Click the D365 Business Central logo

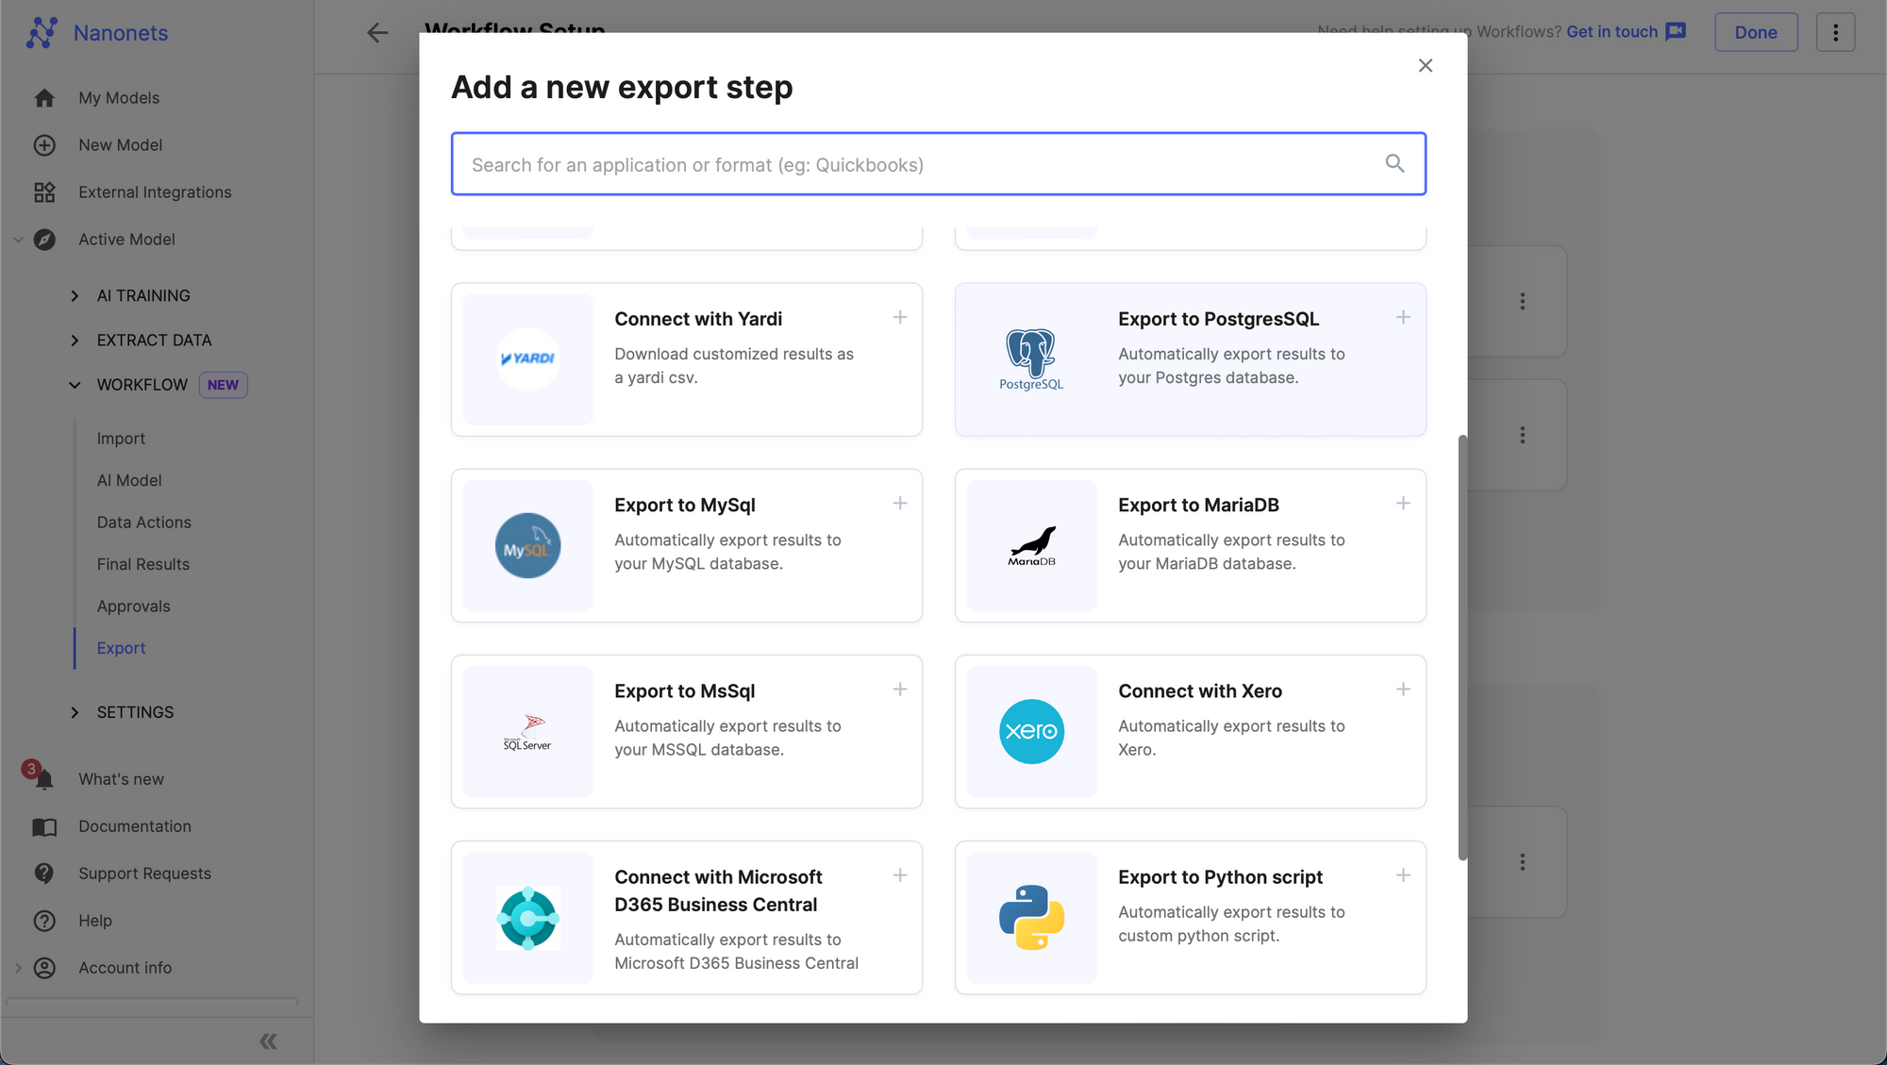527,917
